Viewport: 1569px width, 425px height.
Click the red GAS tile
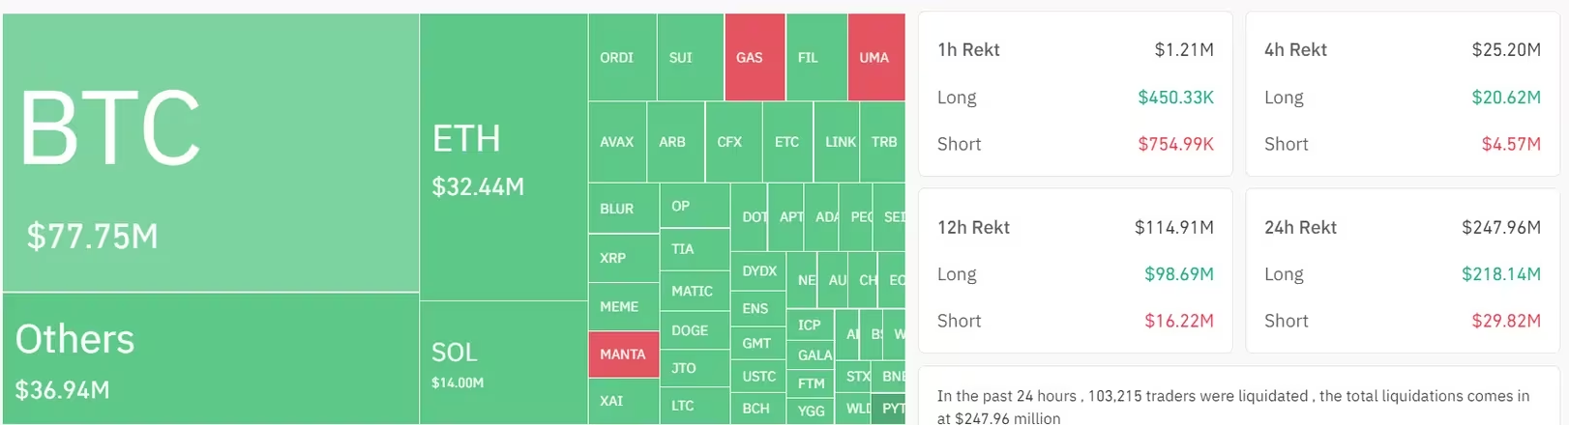click(x=754, y=58)
